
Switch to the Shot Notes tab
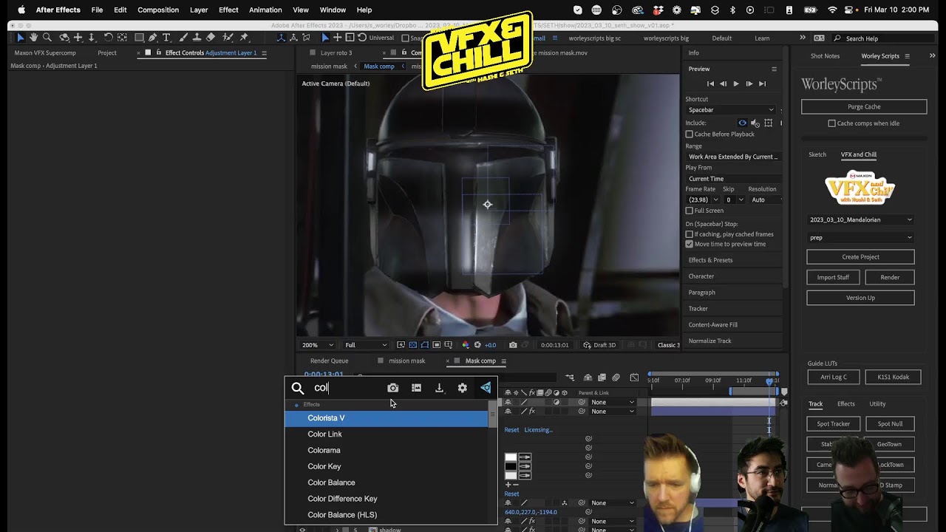825,56
